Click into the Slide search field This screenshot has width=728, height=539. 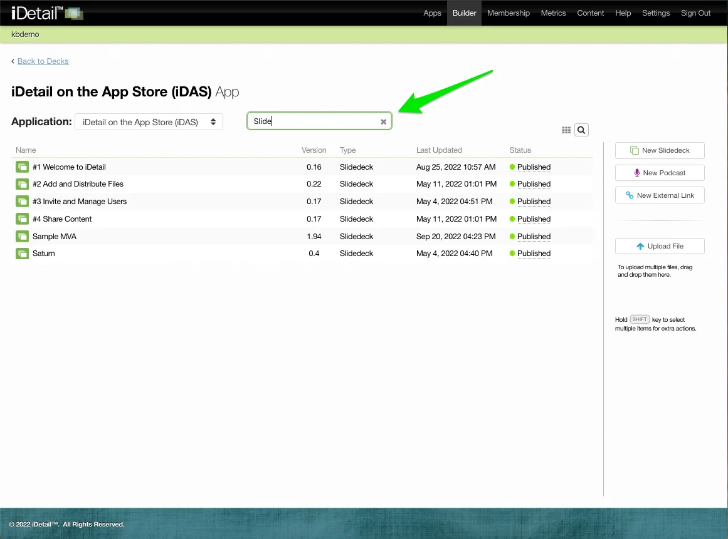point(314,121)
